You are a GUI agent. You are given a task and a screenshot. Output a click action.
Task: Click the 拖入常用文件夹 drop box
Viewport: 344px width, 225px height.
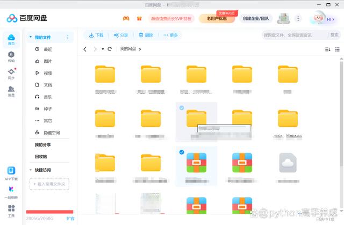(x=49, y=184)
